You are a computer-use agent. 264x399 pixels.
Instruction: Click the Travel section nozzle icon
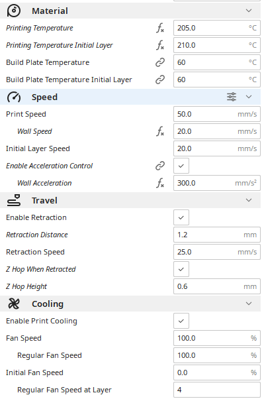(x=14, y=200)
